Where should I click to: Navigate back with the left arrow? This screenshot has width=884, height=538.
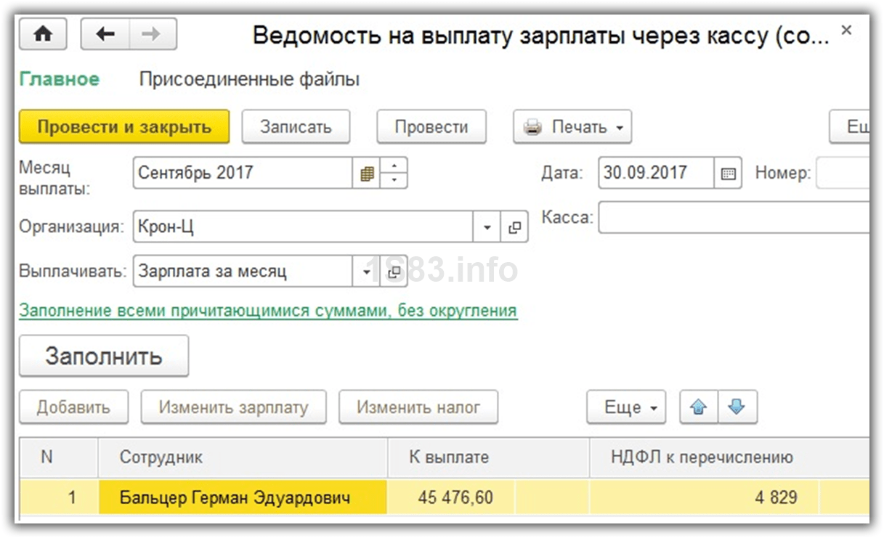(x=105, y=34)
